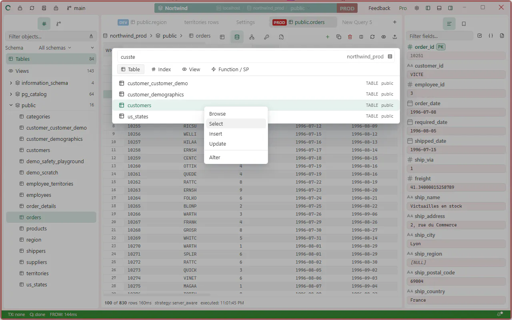The height and width of the screenshot is (320, 512).
Task: Click the duplicate row icon
Action: [x=339, y=37]
